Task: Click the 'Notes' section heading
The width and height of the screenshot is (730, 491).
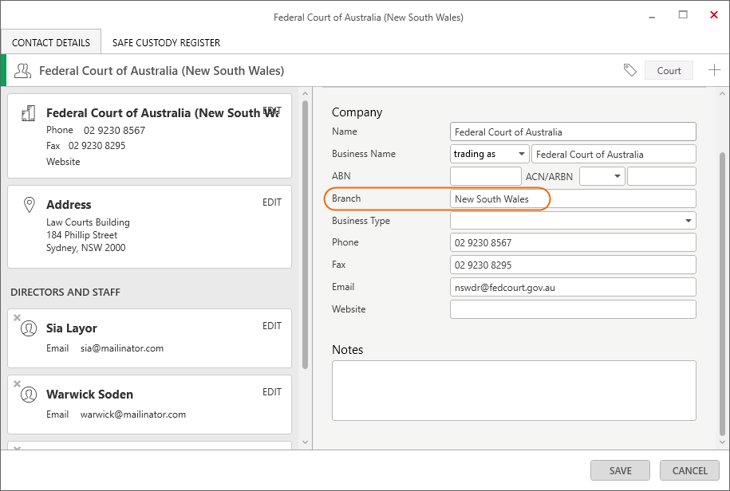Action: point(347,350)
